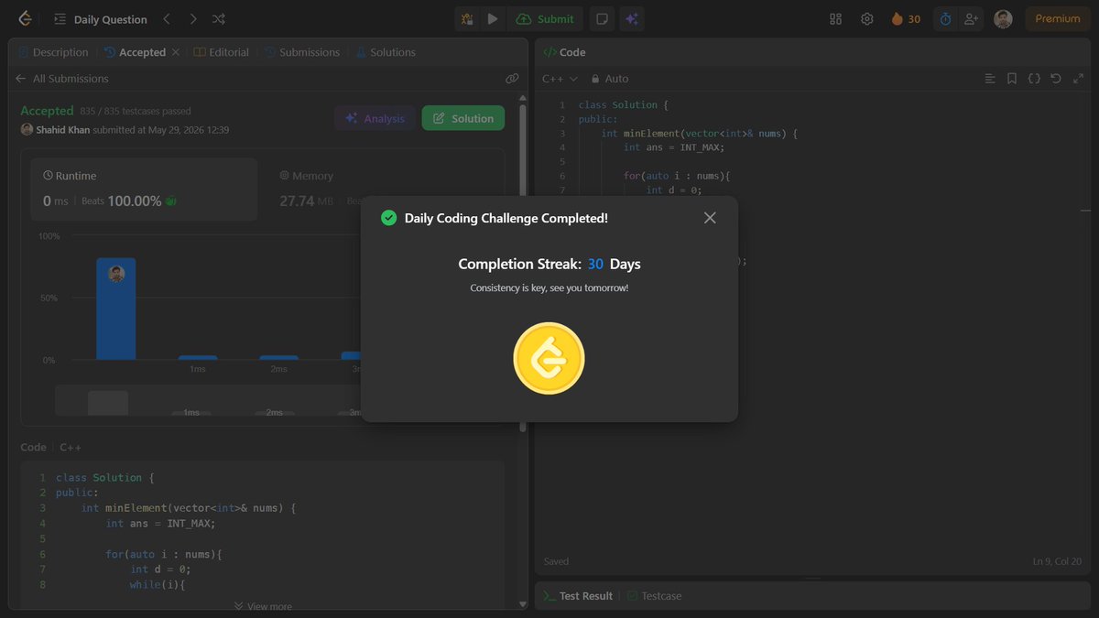Open Shahid Khan's profile link
This screenshot has width=1099, height=618.
tap(62, 130)
